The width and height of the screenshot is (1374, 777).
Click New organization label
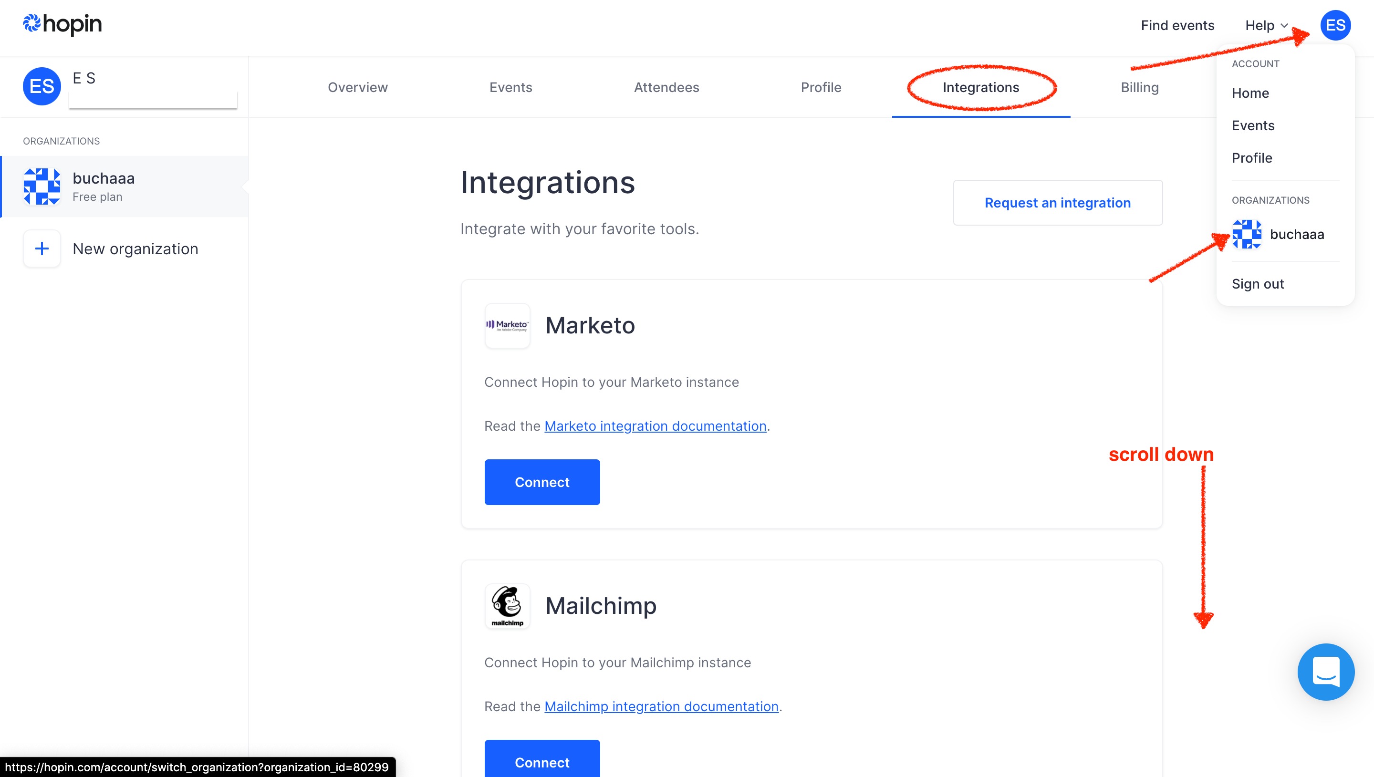coord(135,249)
